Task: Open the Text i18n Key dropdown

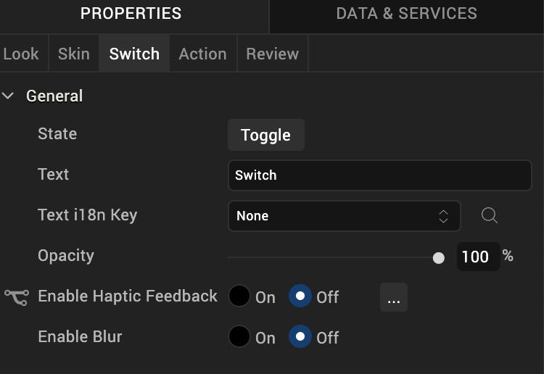Action: [344, 216]
